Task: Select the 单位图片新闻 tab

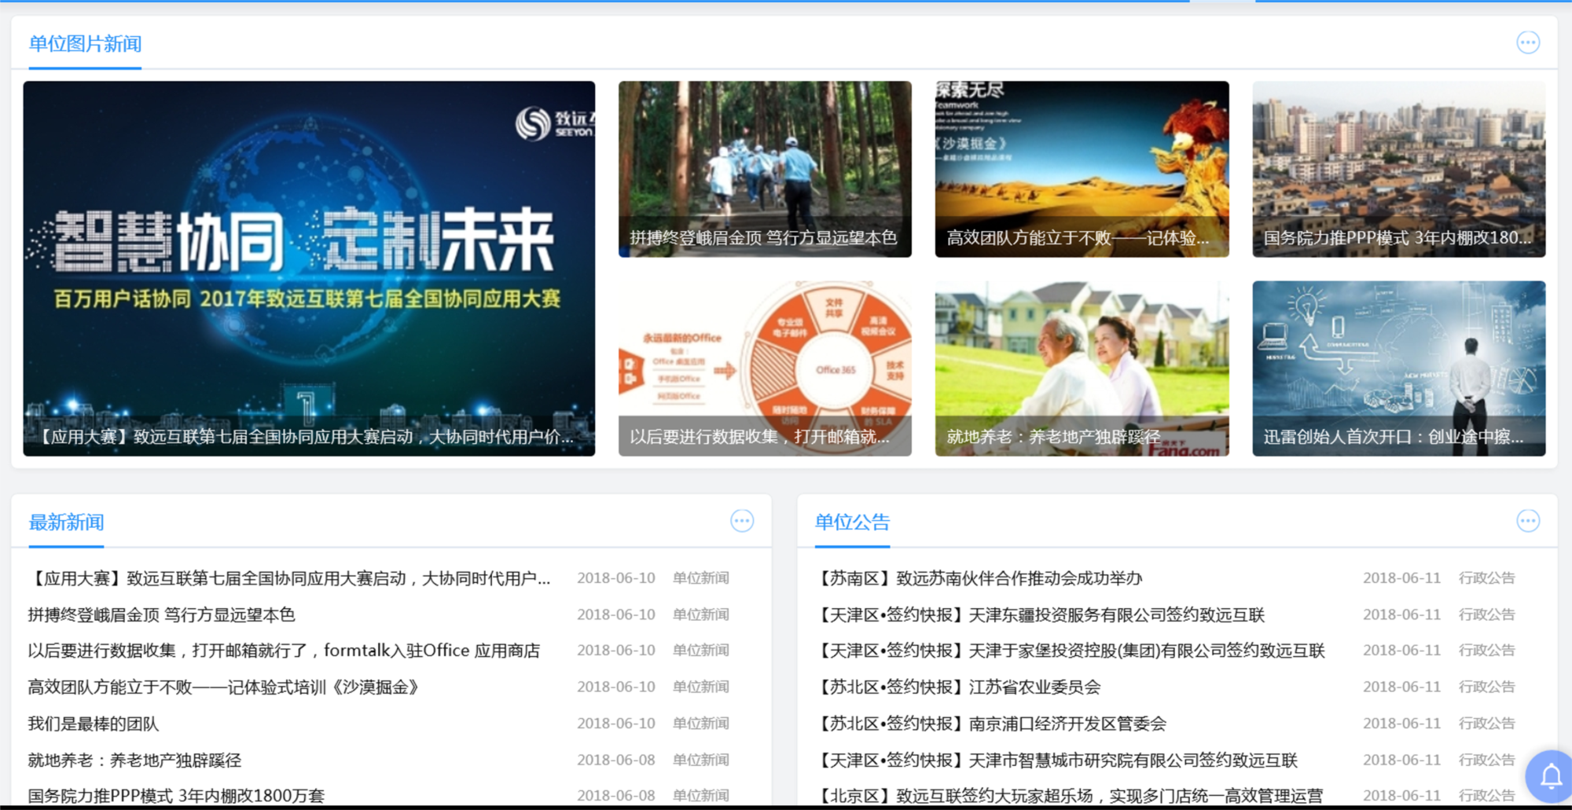Action: click(x=85, y=44)
